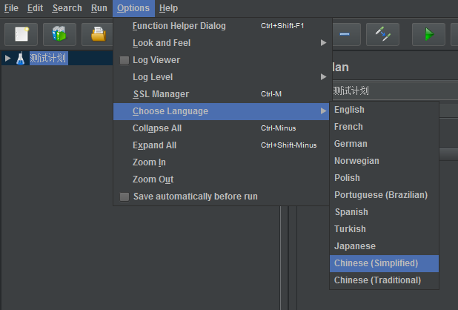Select Chinese (Simplified) language
The image size is (458, 310).
pos(384,263)
